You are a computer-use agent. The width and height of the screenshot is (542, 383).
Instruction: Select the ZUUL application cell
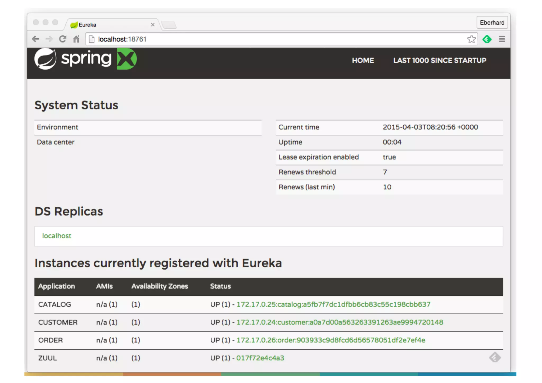(47, 358)
